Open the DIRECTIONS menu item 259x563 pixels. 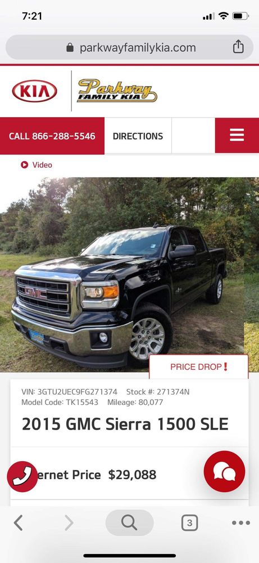138,136
